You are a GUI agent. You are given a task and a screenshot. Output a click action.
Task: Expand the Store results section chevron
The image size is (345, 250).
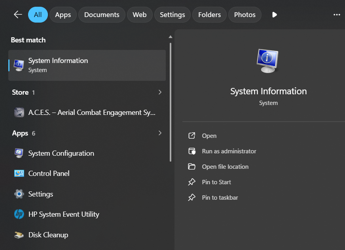point(160,92)
